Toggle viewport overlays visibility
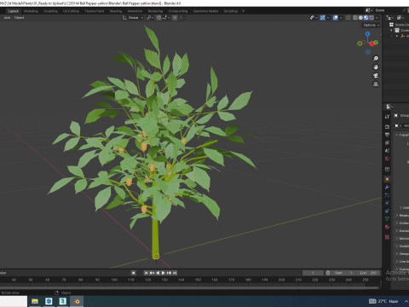Viewport: 409px width, 307px height. [x=336, y=18]
